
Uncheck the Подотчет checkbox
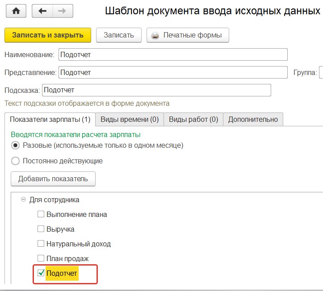41,273
